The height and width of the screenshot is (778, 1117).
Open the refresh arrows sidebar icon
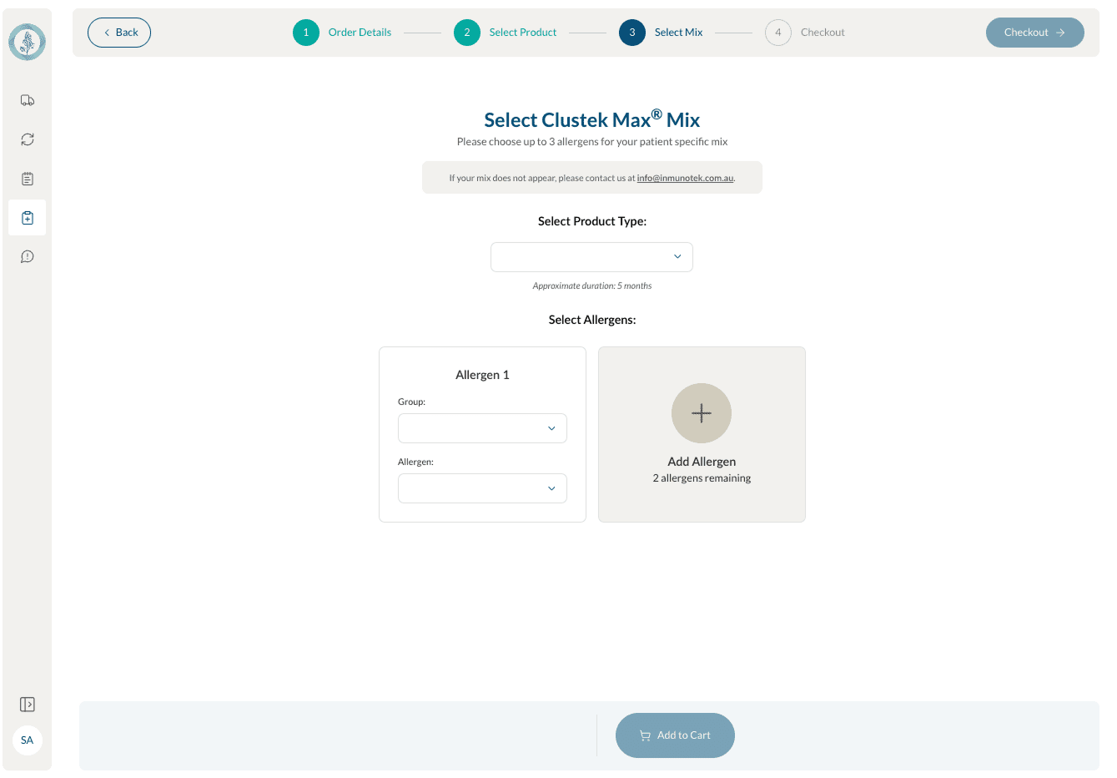(28, 139)
